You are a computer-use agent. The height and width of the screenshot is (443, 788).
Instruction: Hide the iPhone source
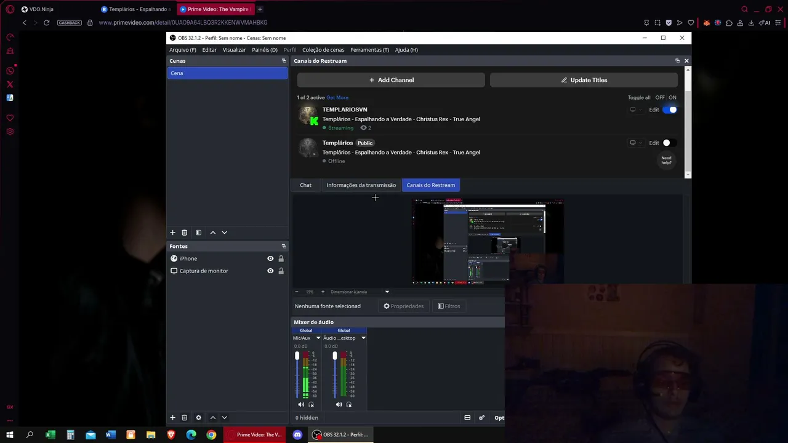[270, 258]
